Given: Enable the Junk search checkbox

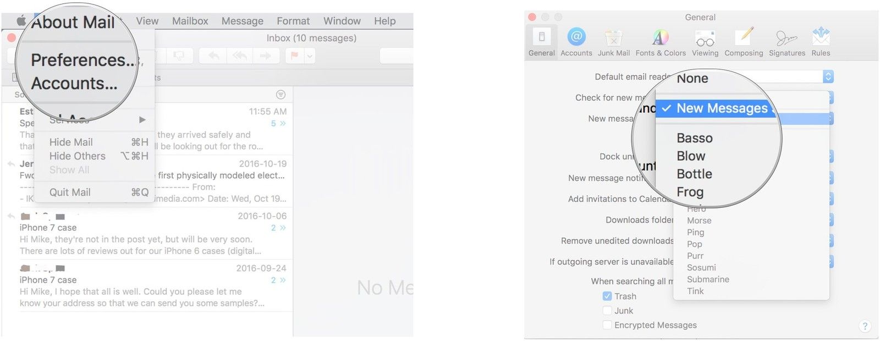Looking at the screenshot, I should click(607, 311).
